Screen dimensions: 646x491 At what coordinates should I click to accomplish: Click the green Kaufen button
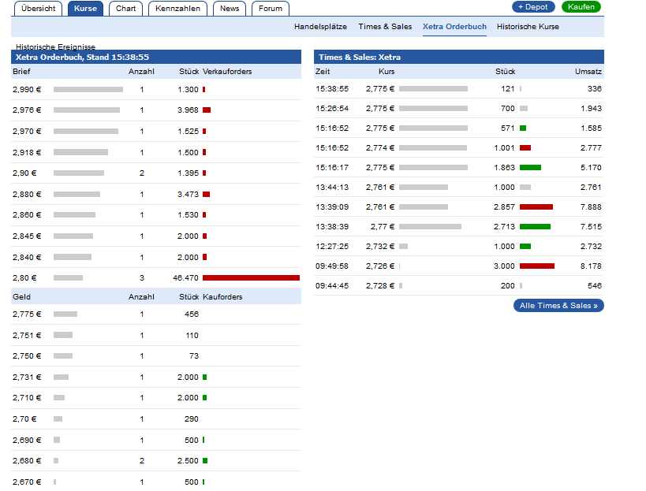coord(581,6)
